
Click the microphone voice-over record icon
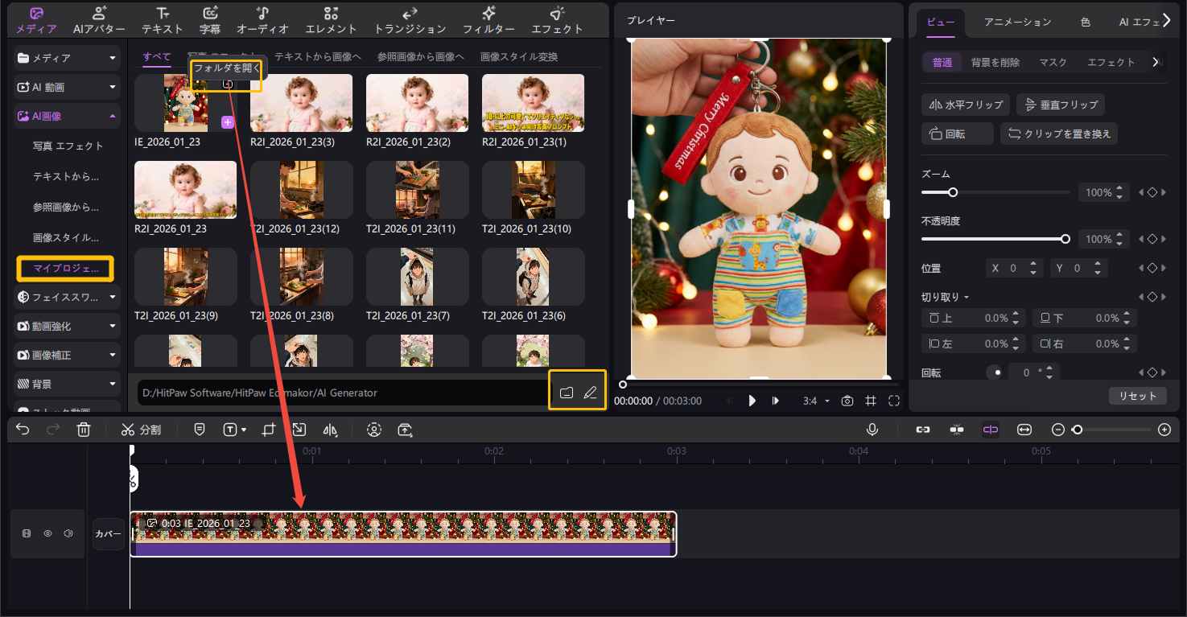tap(872, 430)
